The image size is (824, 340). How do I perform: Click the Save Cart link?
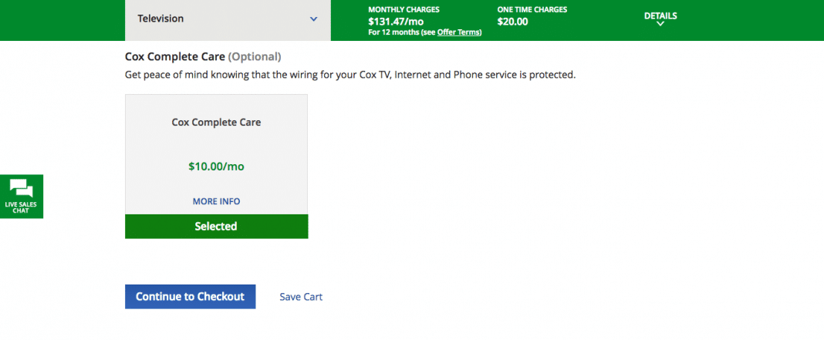pyautogui.click(x=301, y=297)
